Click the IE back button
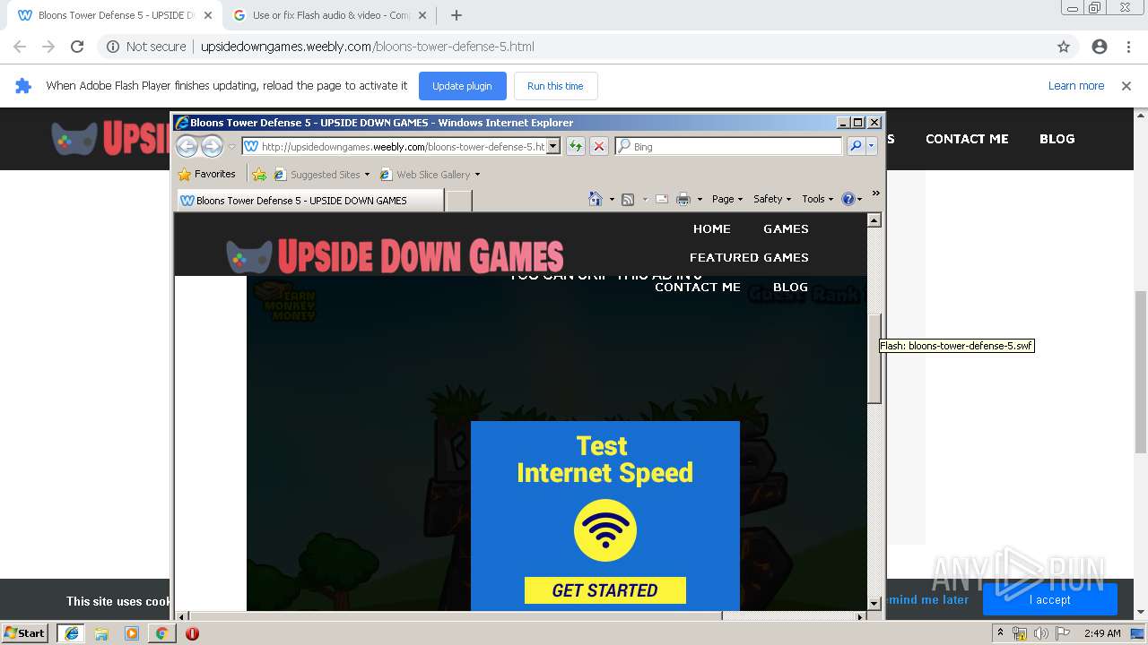 pyautogui.click(x=187, y=146)
